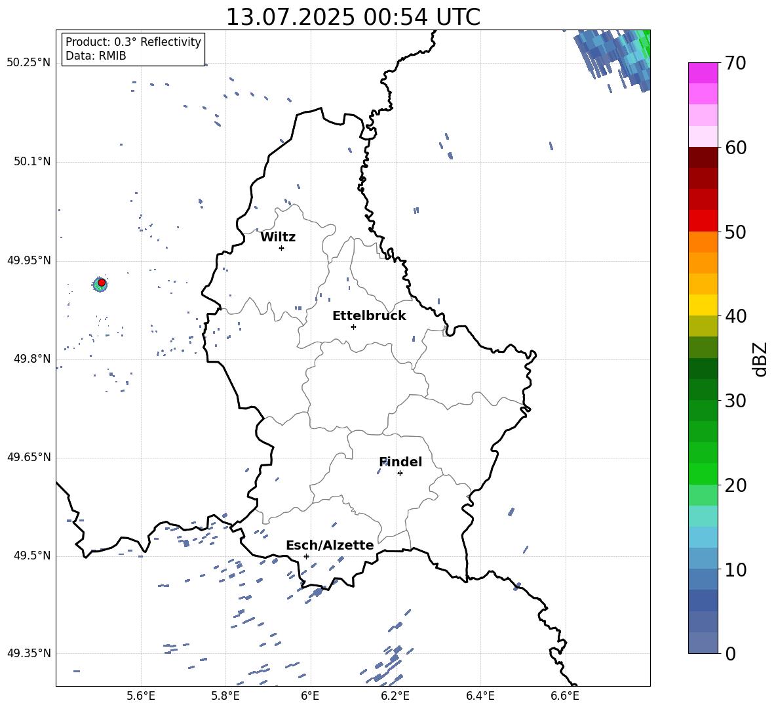Click the 49.8°N latitude label

pos(31,359)
